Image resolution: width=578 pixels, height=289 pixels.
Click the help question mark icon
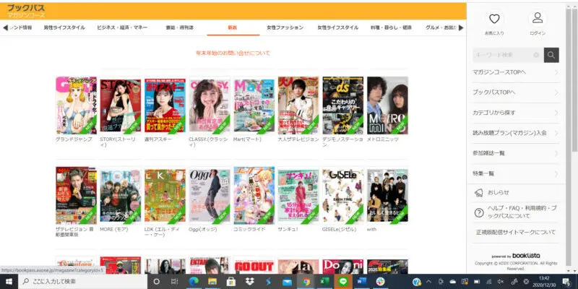[478, 212]
